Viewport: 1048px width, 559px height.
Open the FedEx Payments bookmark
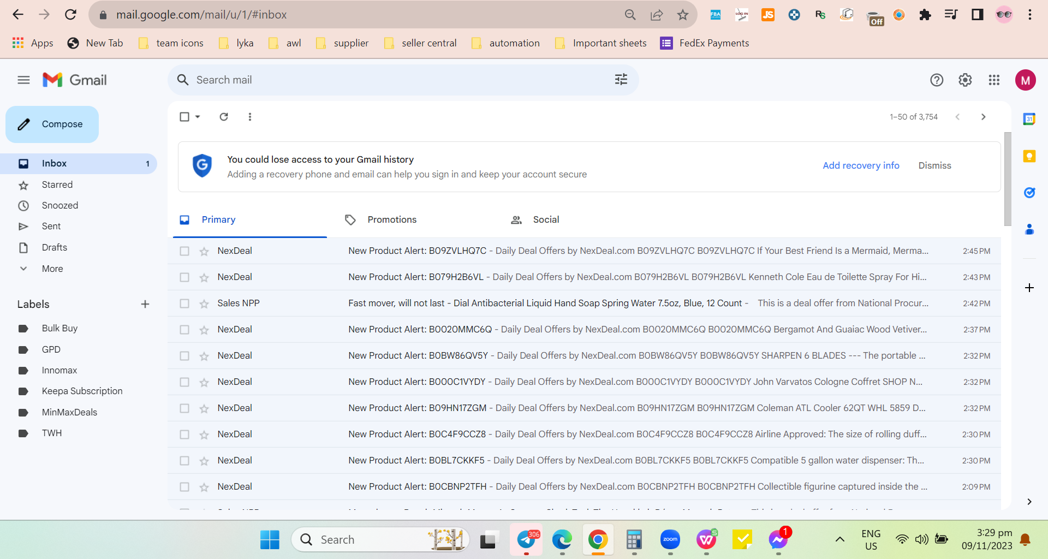(x=705, y=43)
